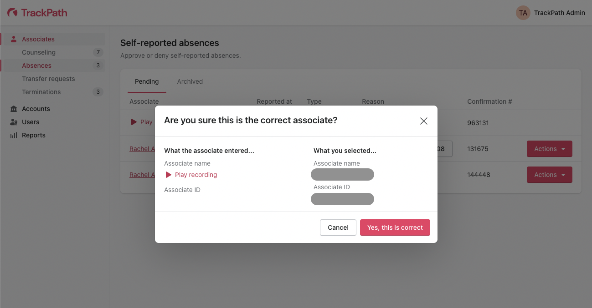Confirm with Yes, this is correct
The height and width of the screenshot is (308, 592).
[395, 227]
